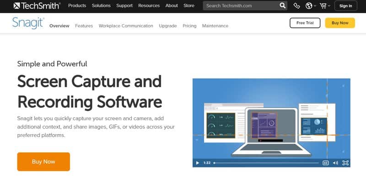The image size is (366, 176).
Task: Seek along the video progress bar
Action: tap(266, 163)
